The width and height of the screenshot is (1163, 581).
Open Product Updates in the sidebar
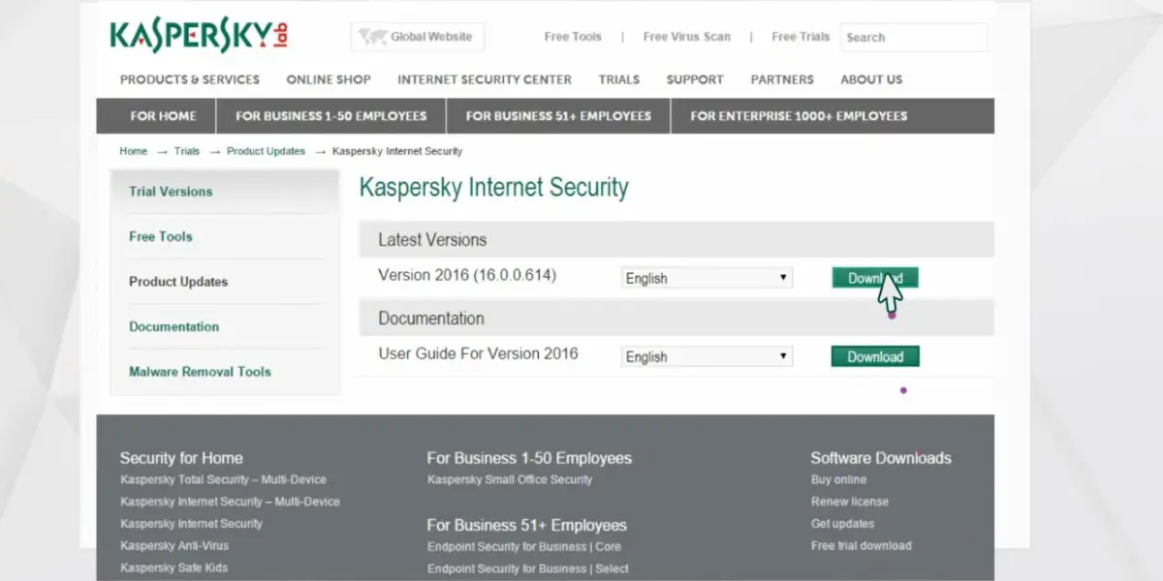point(178,282)
